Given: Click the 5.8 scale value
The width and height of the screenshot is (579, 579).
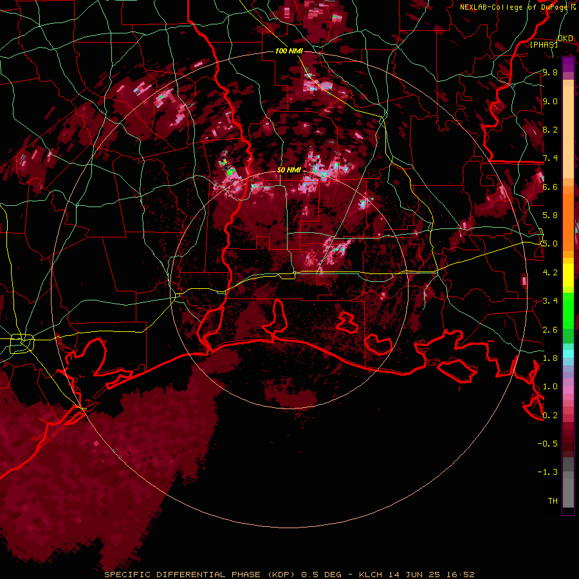Looking at the screenshot, I should (x=550, y=216).
